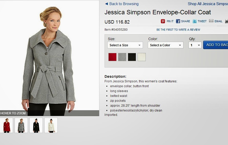Image resolution: width=228 pixels, height=145 pixels.
Task: View the red coat thumbnail
Action: click(7, 125)
